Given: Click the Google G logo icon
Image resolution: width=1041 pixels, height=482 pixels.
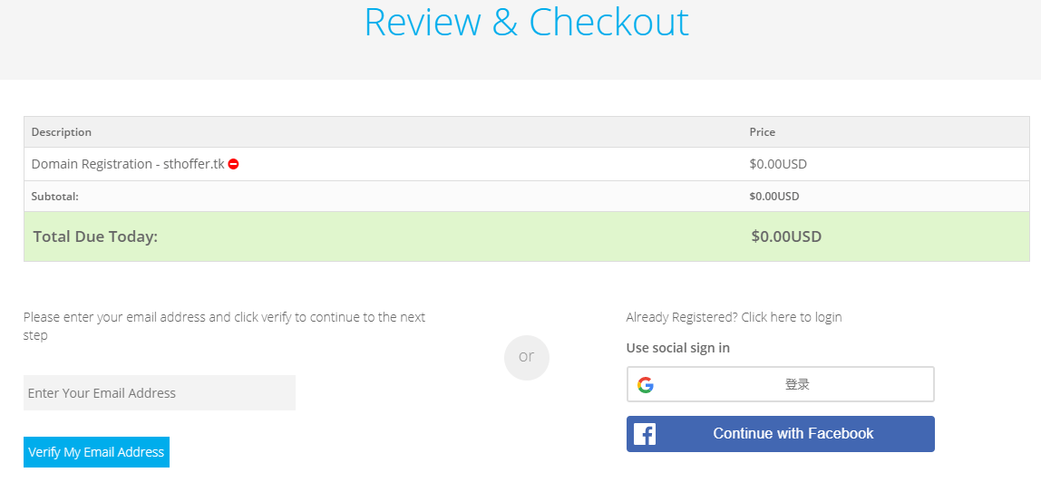Looking at the screenshot, I should (x=646, y=384).
